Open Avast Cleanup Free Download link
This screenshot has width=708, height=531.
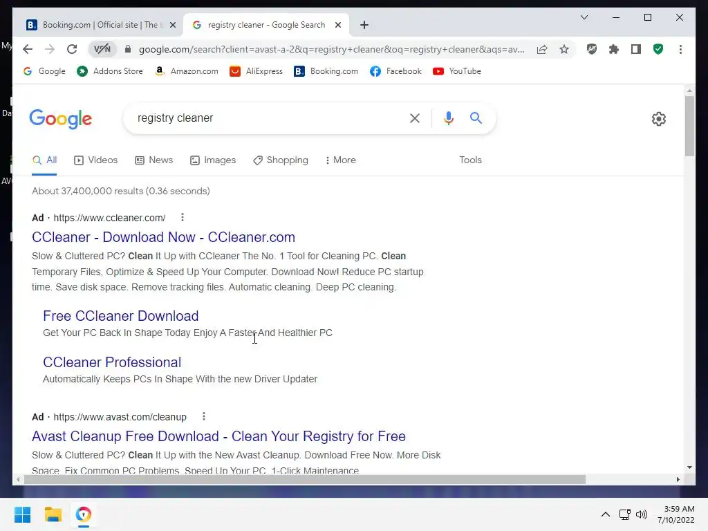(218, 436)
